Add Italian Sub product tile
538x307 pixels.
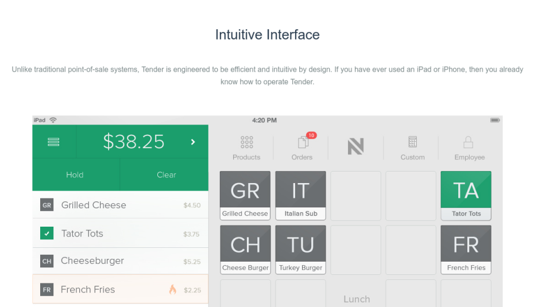pyautogui.click(x=300, y=196)
